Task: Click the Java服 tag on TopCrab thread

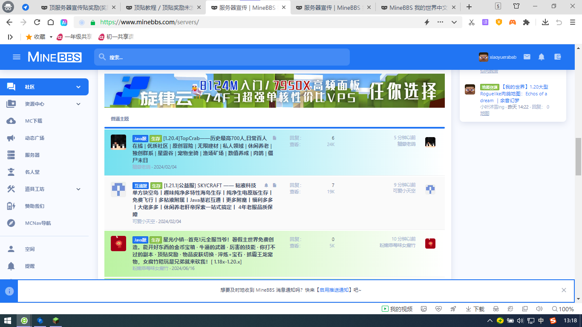Action: pyautogui.click(x=140, y=138)
